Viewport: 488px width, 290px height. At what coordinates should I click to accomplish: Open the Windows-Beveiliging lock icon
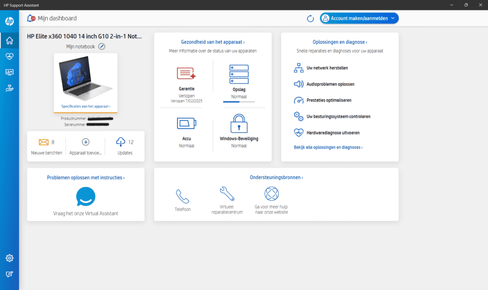click(239, 123)
